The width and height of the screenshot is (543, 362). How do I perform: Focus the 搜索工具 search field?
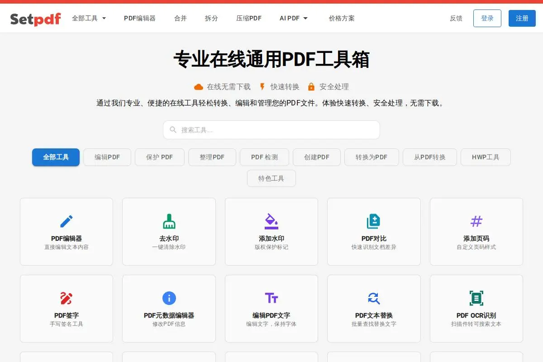[x=271, y=130]
